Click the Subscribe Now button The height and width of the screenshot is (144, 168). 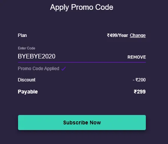[82, 123]
